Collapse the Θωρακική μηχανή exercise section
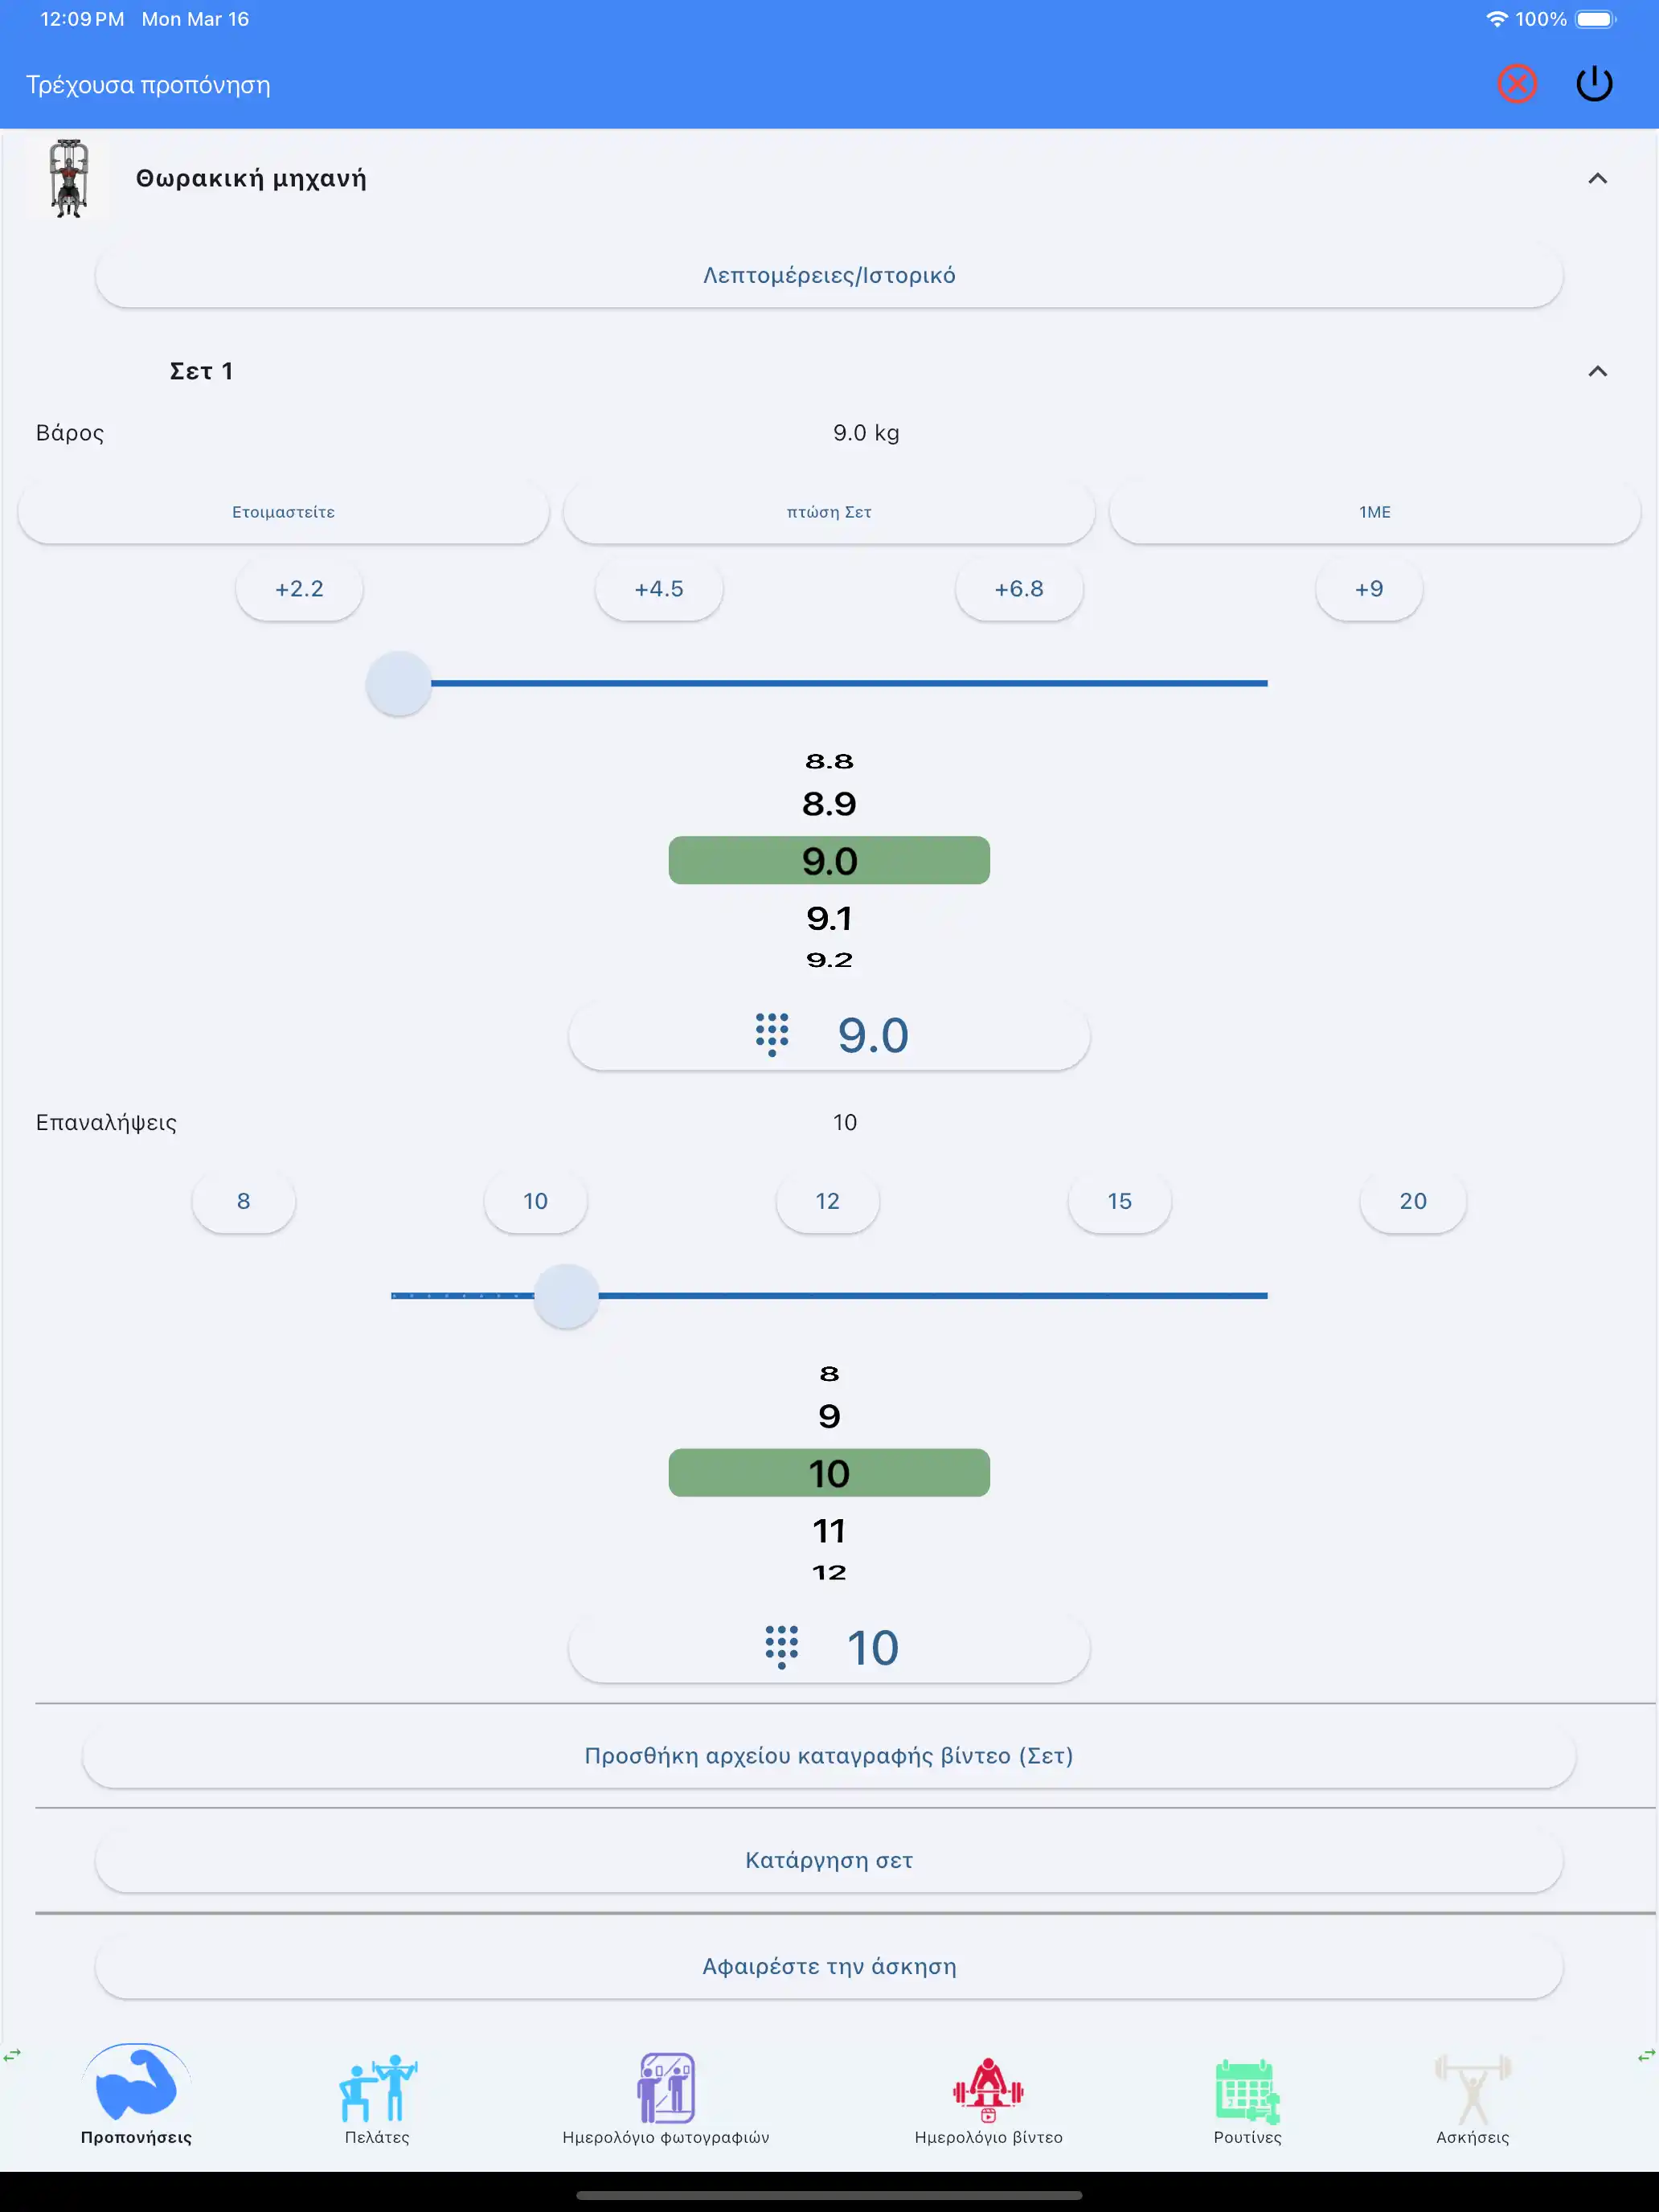This screenshot has height=2212, width=1659. tap(1597, 179)
